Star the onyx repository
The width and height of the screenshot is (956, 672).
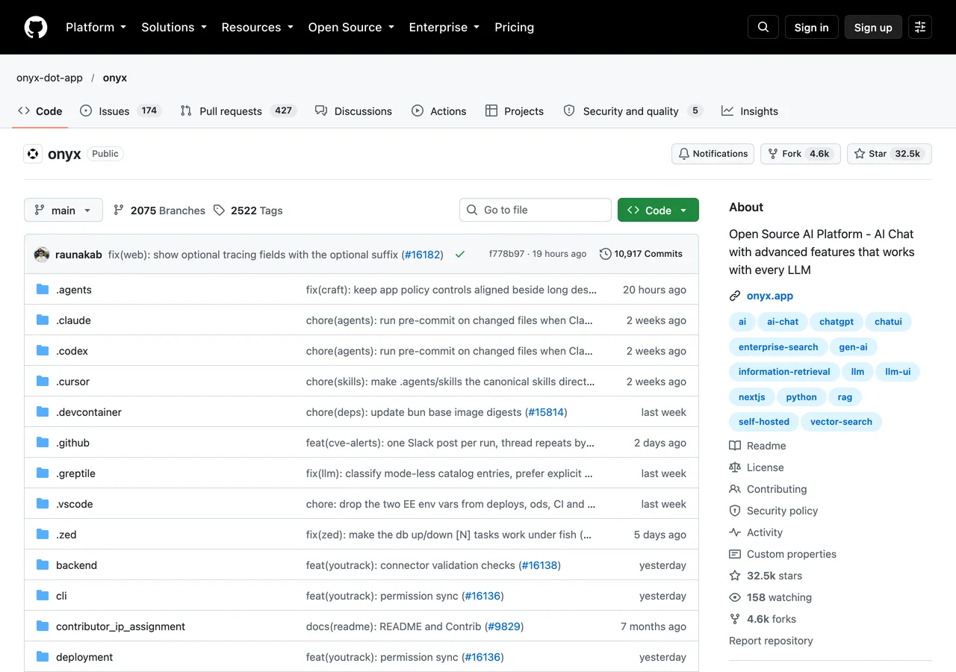890,154
